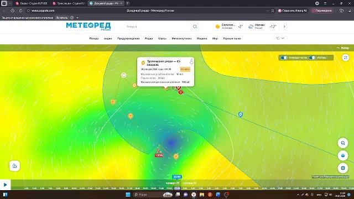Open the Предупреждения menu item
The width and height of the screenshot is (354, 199).
pyautogui.click(x=128, y=39)
